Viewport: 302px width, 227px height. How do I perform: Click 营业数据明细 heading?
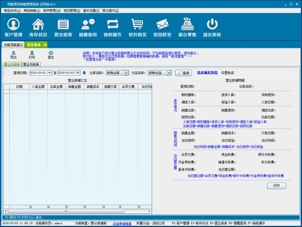pyautogui.click(x=235, y=81)
